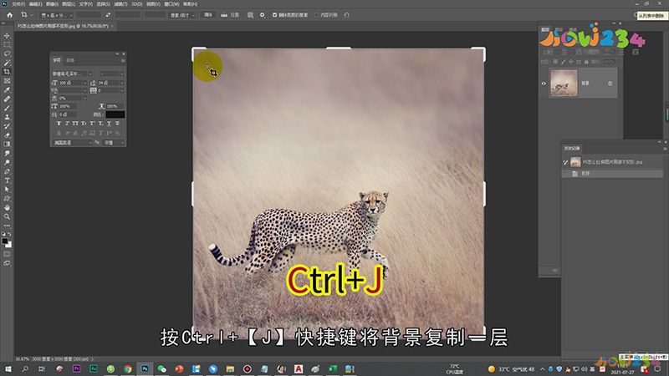Viewport: 669px width, 376px height.
Task: Open the font size dropdown
Action: pos(73,83)
